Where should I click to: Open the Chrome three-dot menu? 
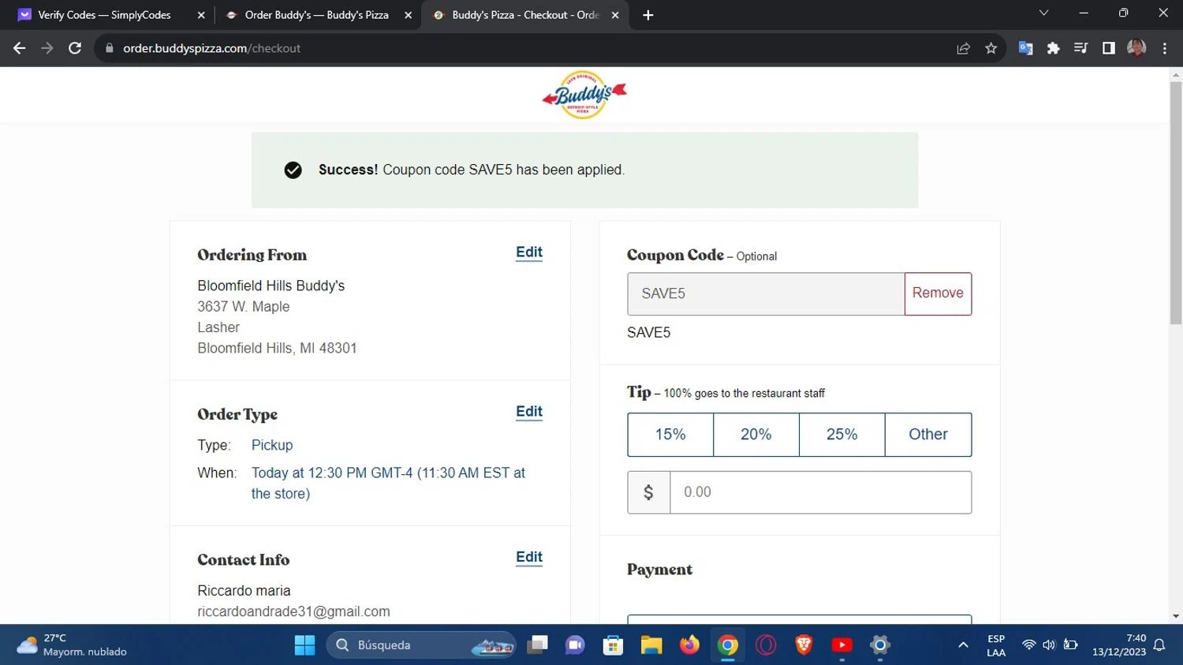(1164, 48)
